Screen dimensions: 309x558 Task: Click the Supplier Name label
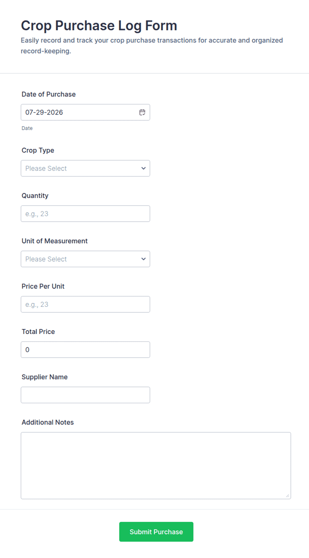point(45,377)
